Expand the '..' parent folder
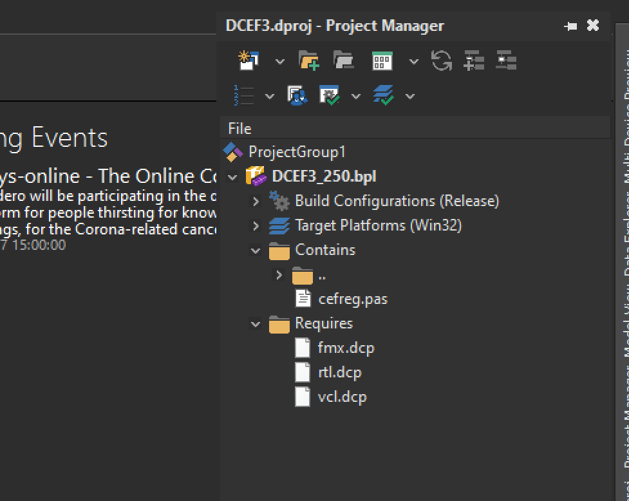Image resolution: width=629 pixels, height=501 pixels. coord(279,275)
